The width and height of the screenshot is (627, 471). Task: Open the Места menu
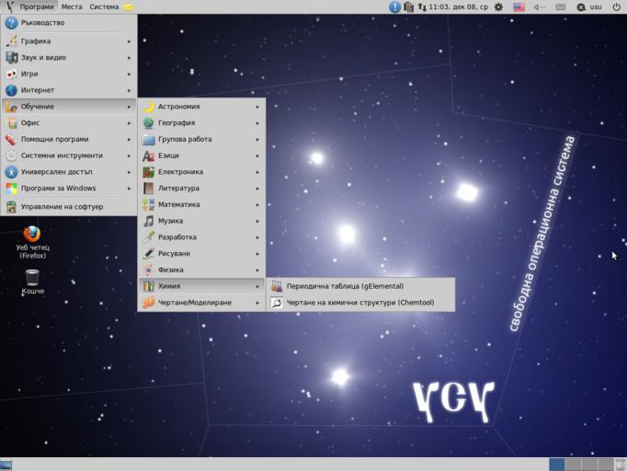click(72, 6)
